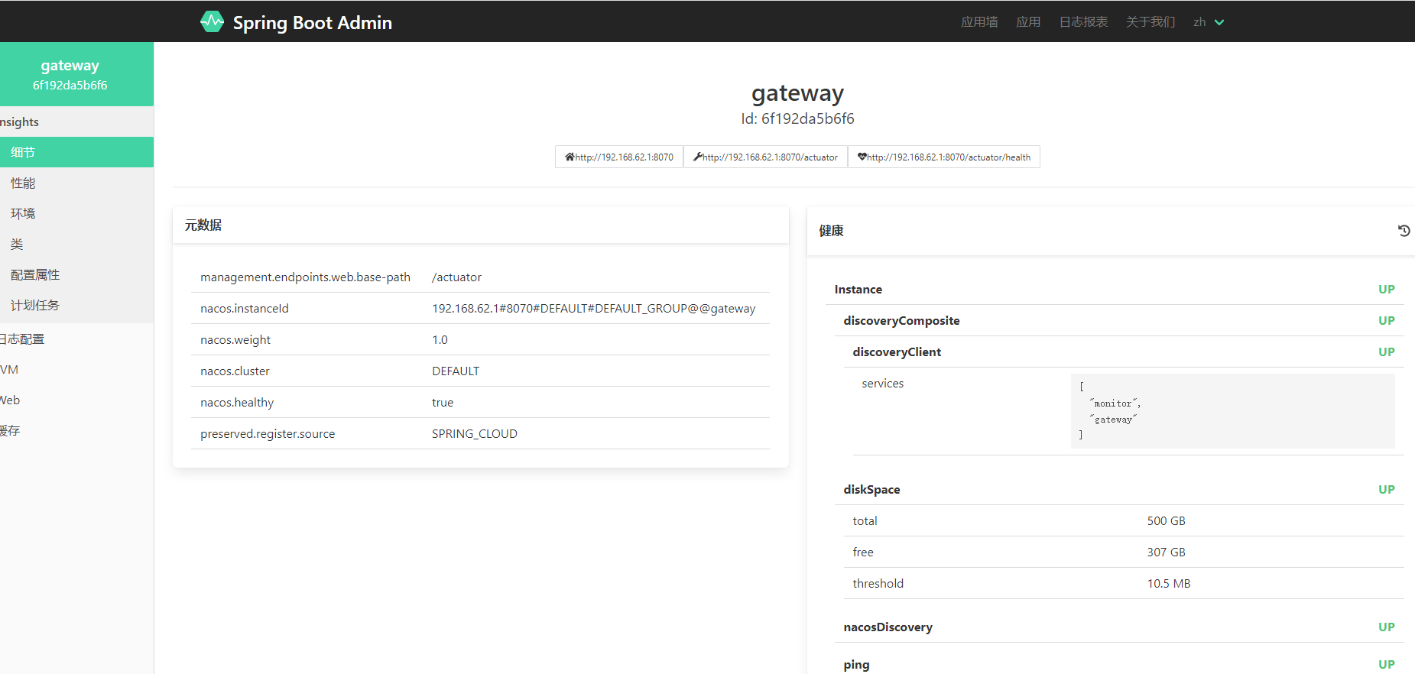Select 细节 in the sidebar
The image size is (1415, 674).
point(76,152)
